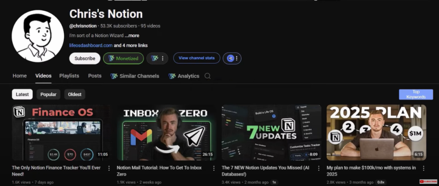Switch to the Playlists tab

click(x=69, y=76)
